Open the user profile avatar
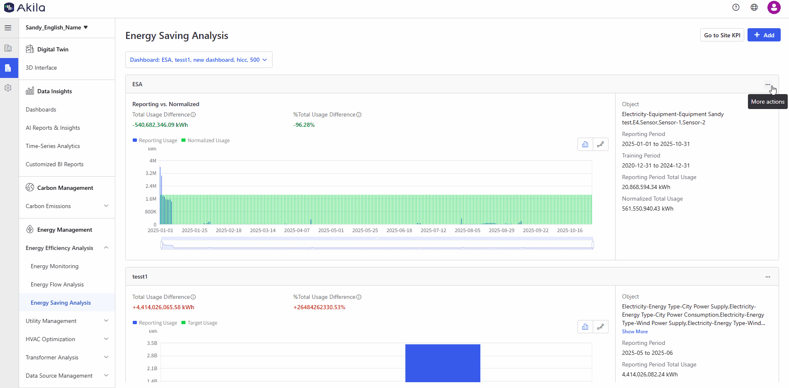The image size is (789, 388). click(x=774, y=7)
